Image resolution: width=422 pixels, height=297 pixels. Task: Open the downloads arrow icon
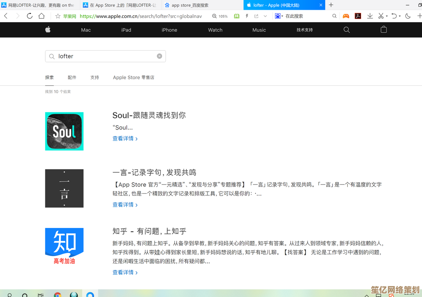point(370,16)
